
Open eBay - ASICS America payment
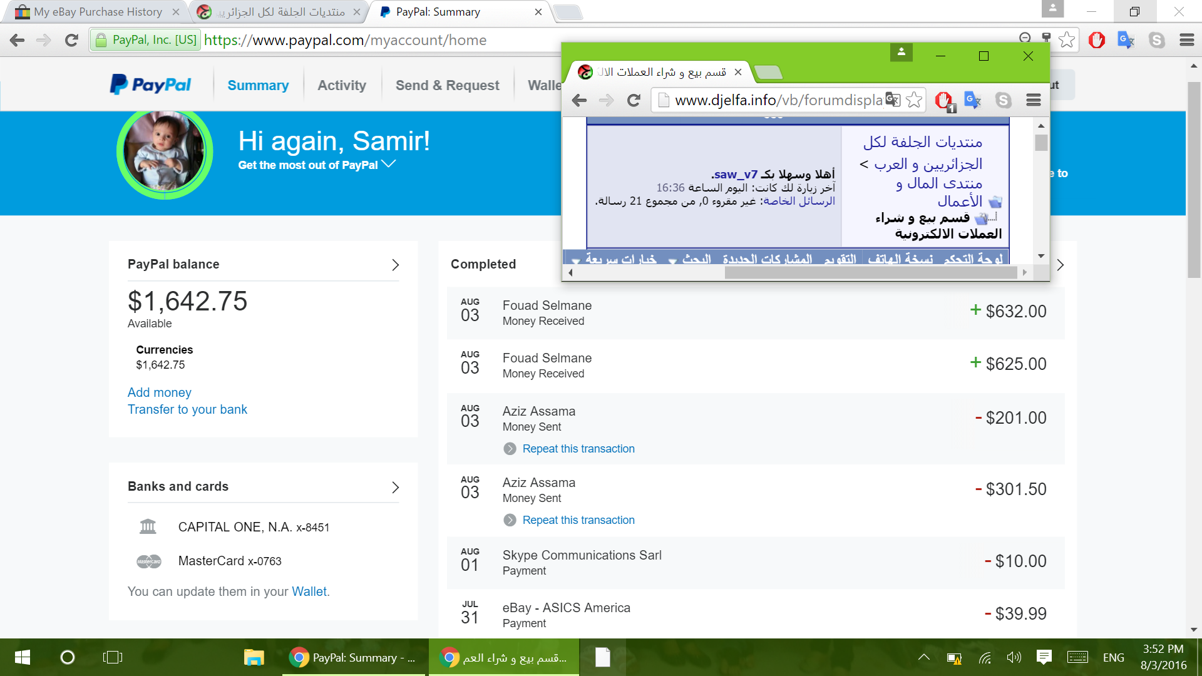(x=756, y=615)
